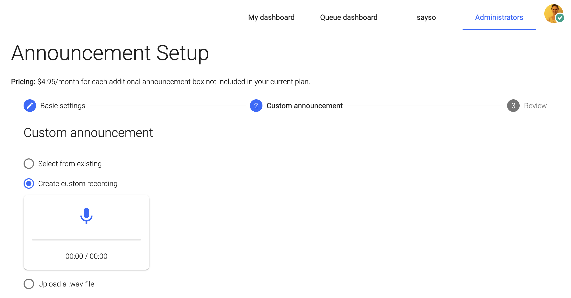
Task: Switch to the My dashboard tab
Action: point(271,17)
